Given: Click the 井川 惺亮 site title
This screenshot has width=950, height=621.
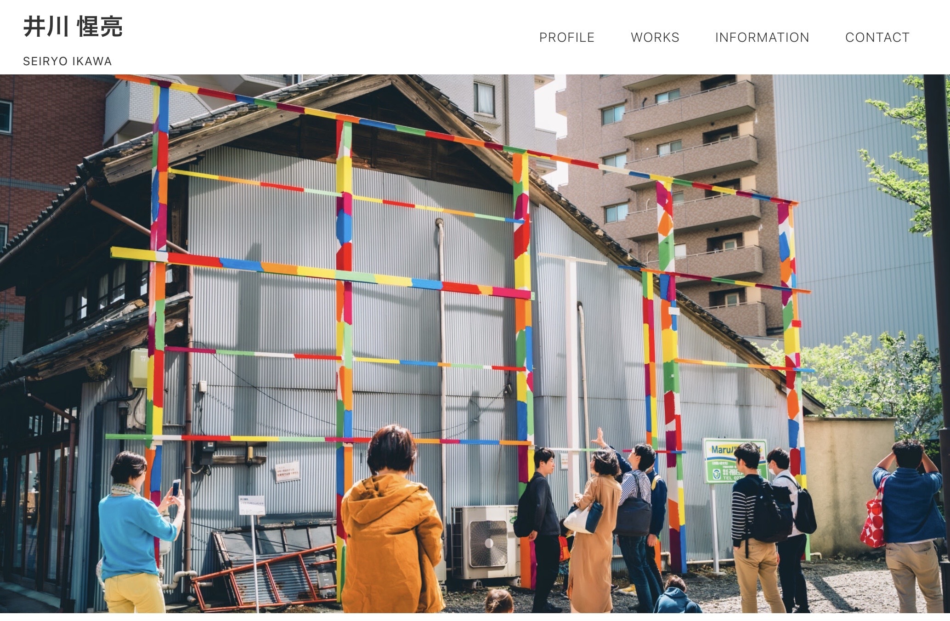Looking at the screenshot, I should tap(73, 27).
